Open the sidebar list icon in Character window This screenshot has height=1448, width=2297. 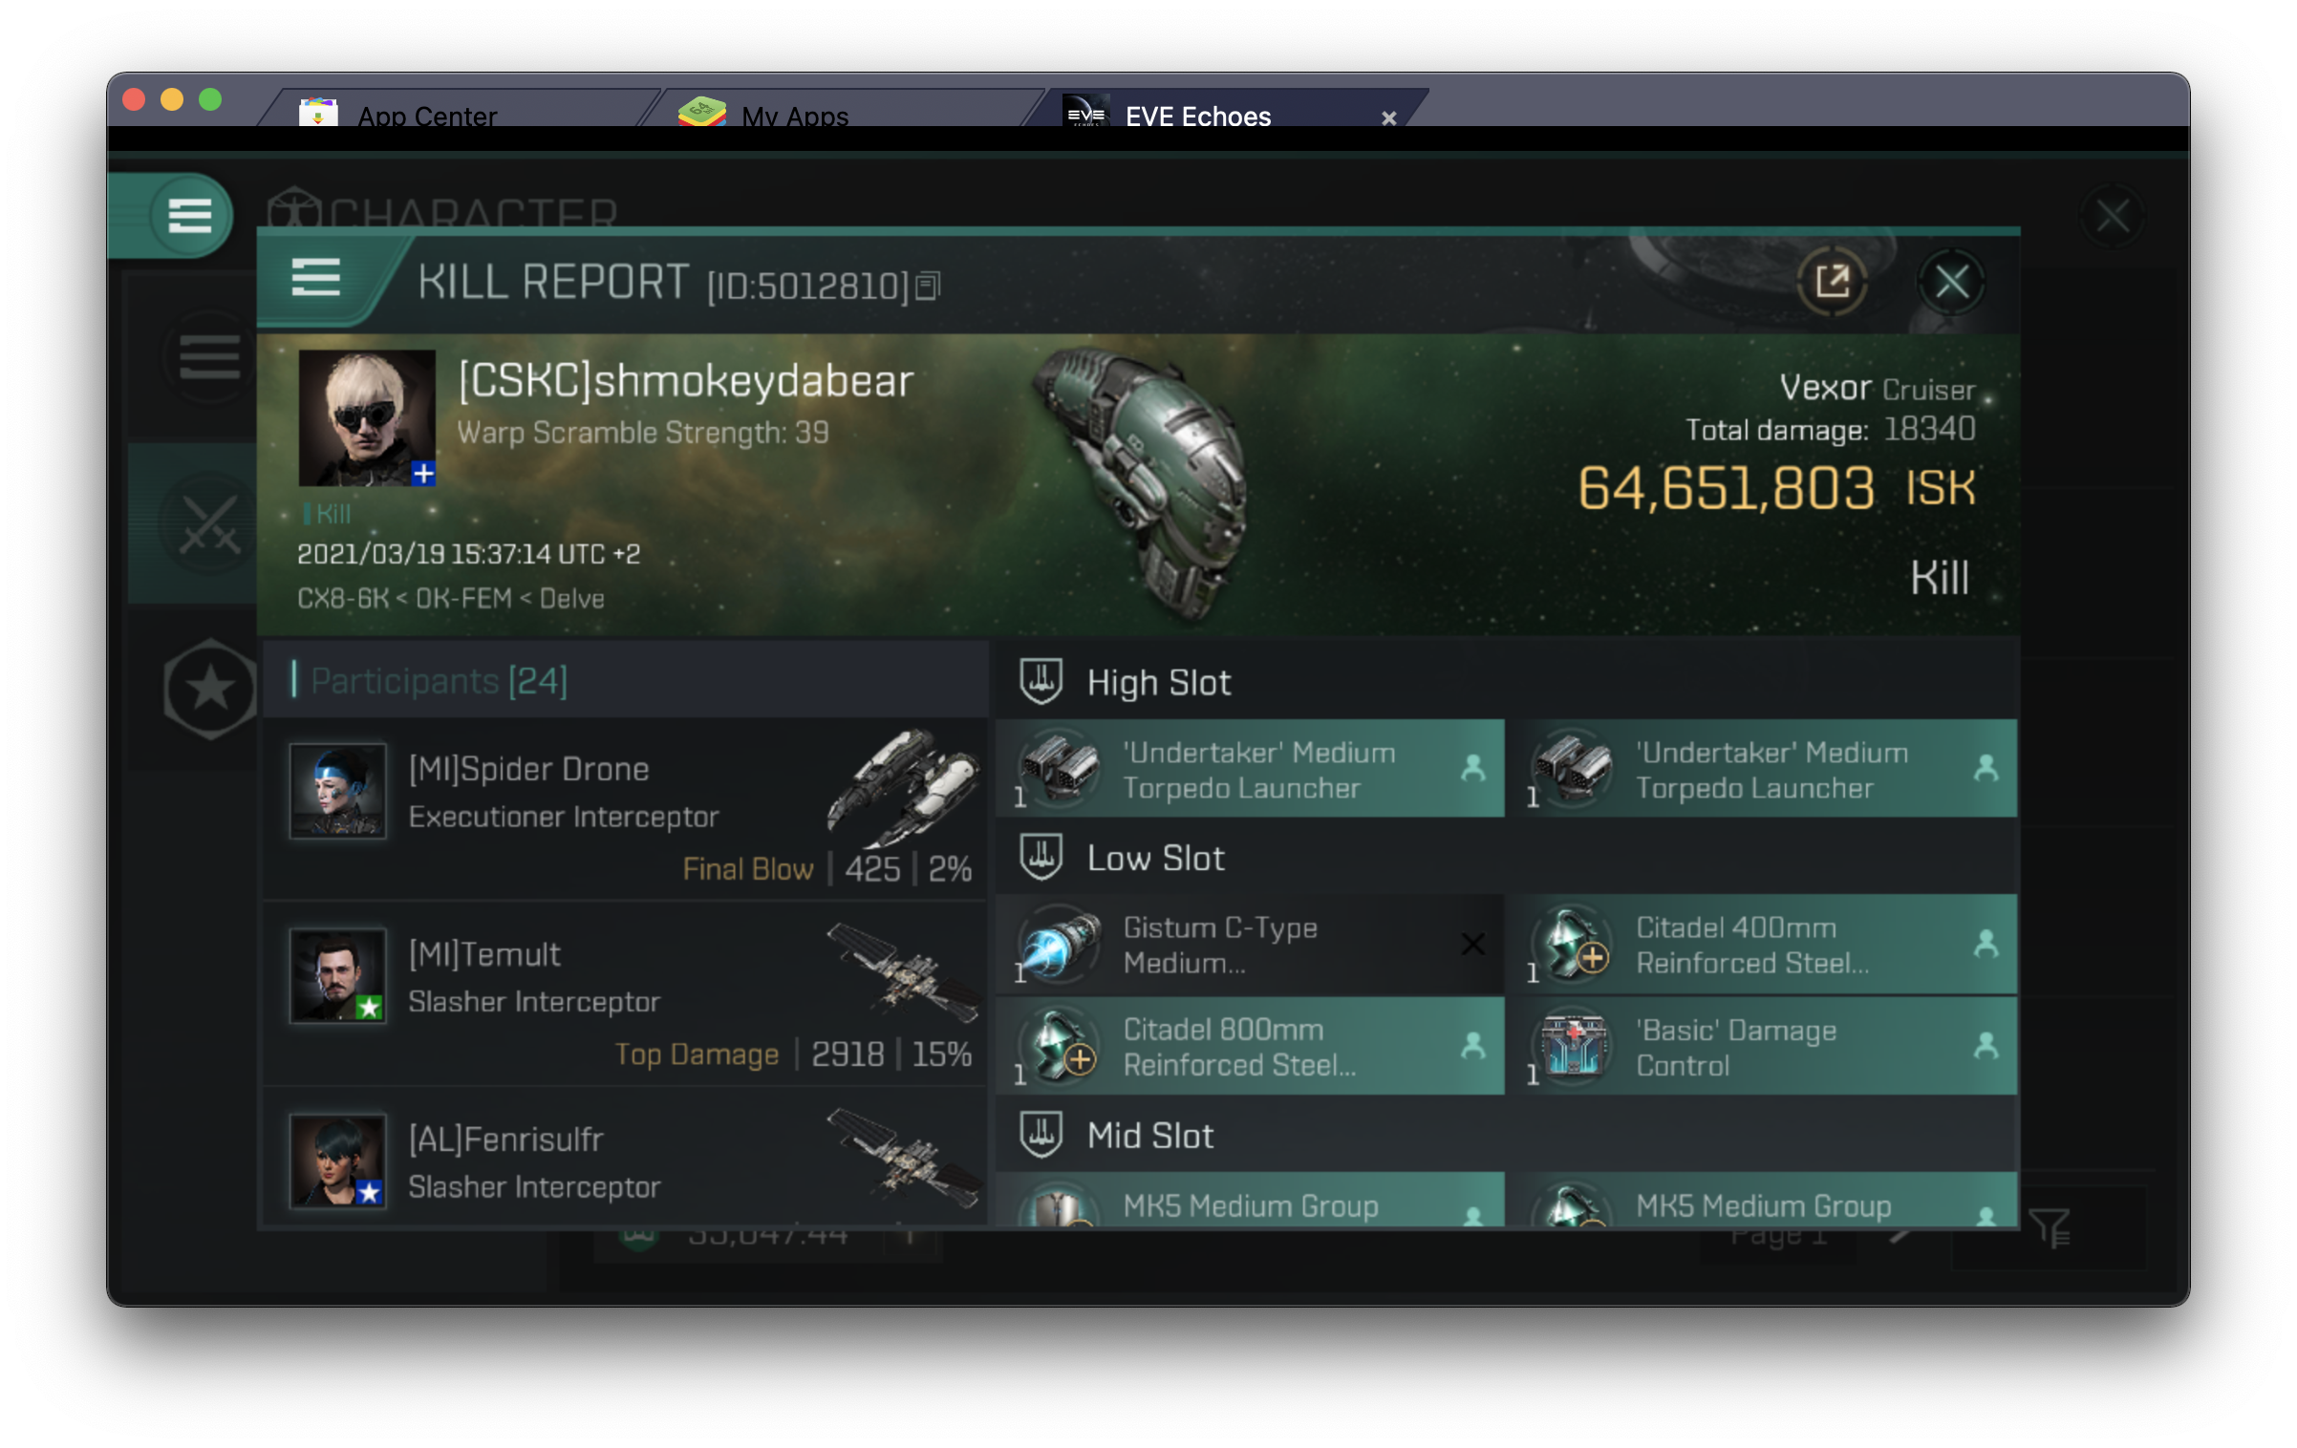[x=209, y=357]
